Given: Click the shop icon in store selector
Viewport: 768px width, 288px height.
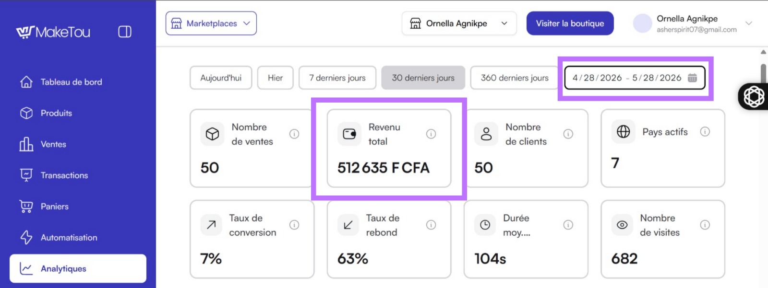Looking at the screenshot, I should 415,23.
